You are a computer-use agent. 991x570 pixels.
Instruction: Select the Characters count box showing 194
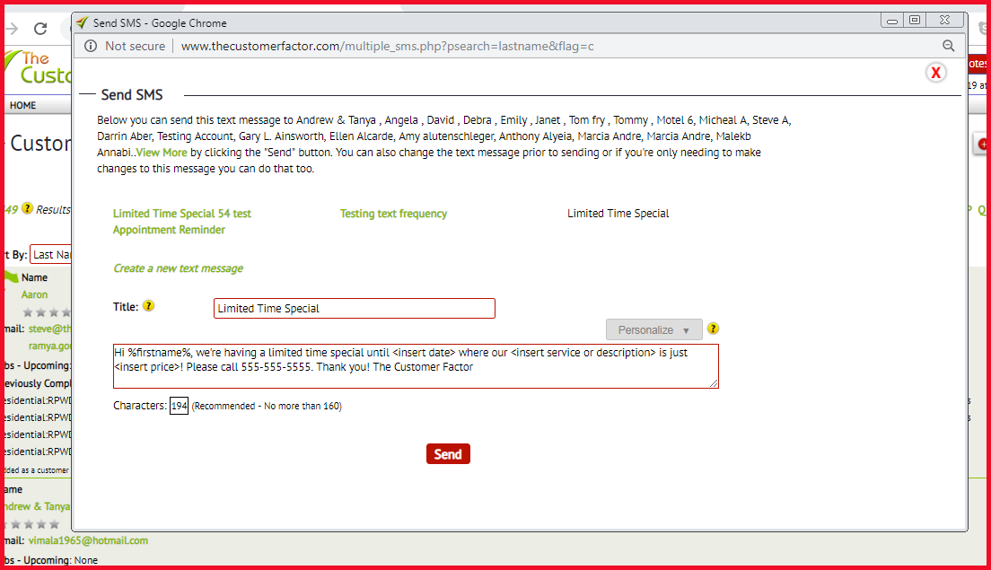pos(179,406)
